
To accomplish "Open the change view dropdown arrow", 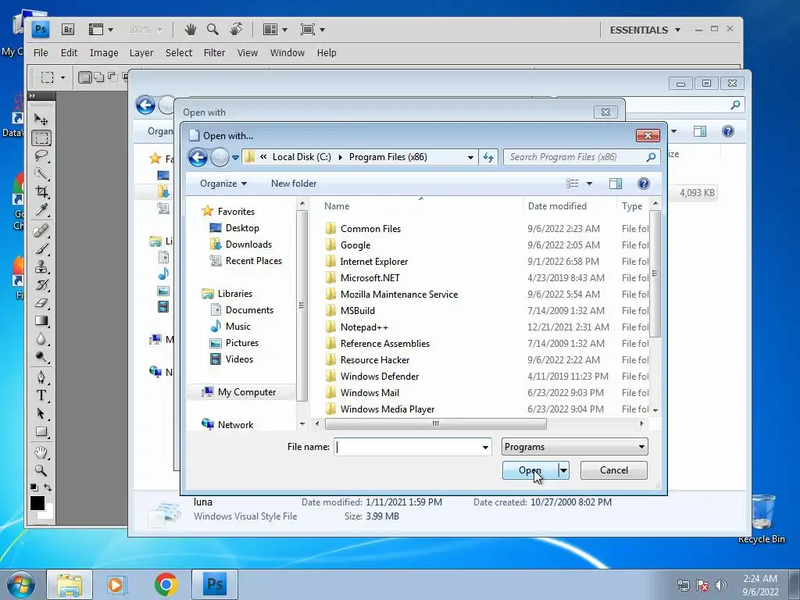I will 589,184.
